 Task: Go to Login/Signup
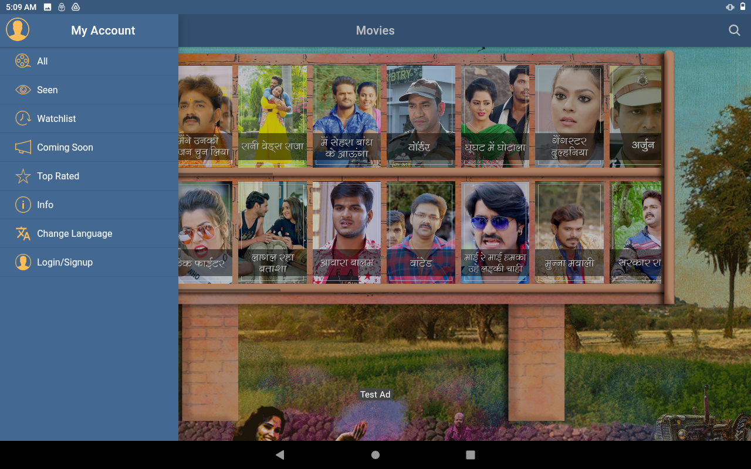89,262
